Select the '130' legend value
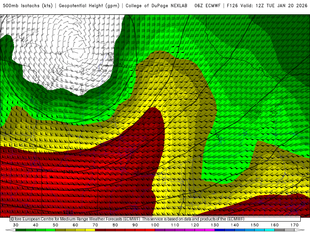The height and width of the screenshot is (232, 310). [215, 225]
